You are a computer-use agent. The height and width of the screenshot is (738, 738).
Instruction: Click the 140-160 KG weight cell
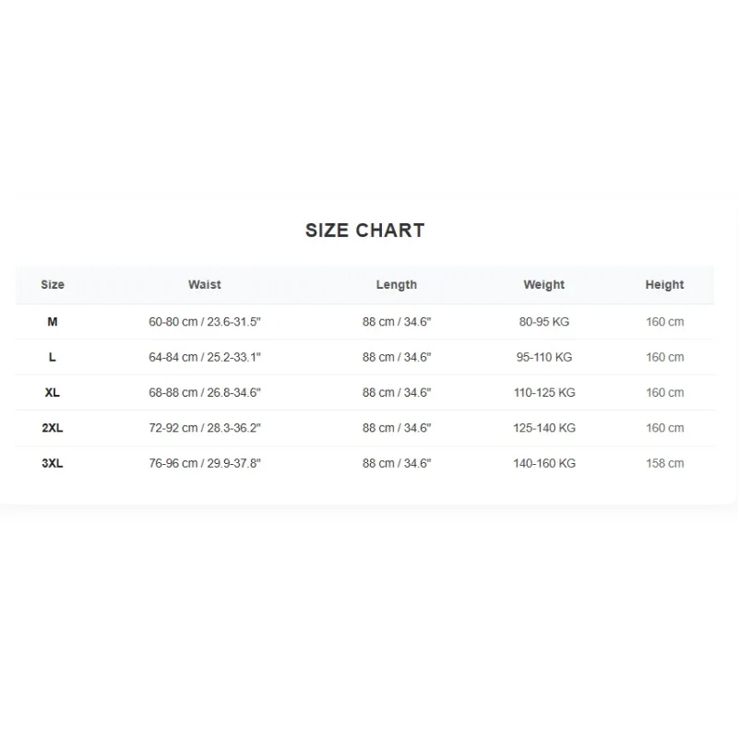(544, 463)
